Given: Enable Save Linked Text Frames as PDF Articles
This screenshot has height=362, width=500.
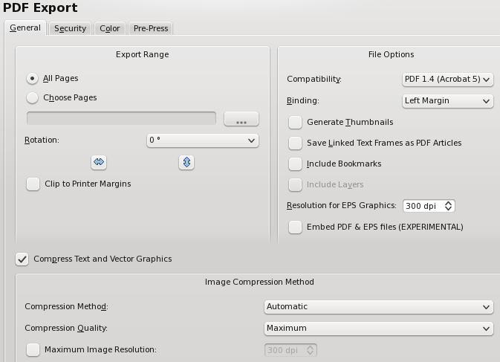Looking at the screenshot, I should coord(295,143).
